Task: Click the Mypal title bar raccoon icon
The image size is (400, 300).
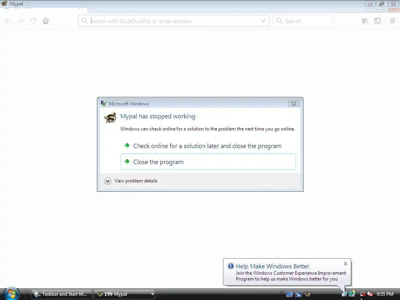Action: point(4,4)
